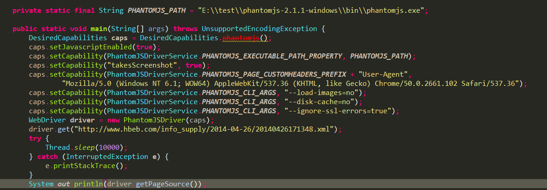The width and height of the screenshot is (547, 190).
Task: Click the println method call
Action: tap(88, 184)
